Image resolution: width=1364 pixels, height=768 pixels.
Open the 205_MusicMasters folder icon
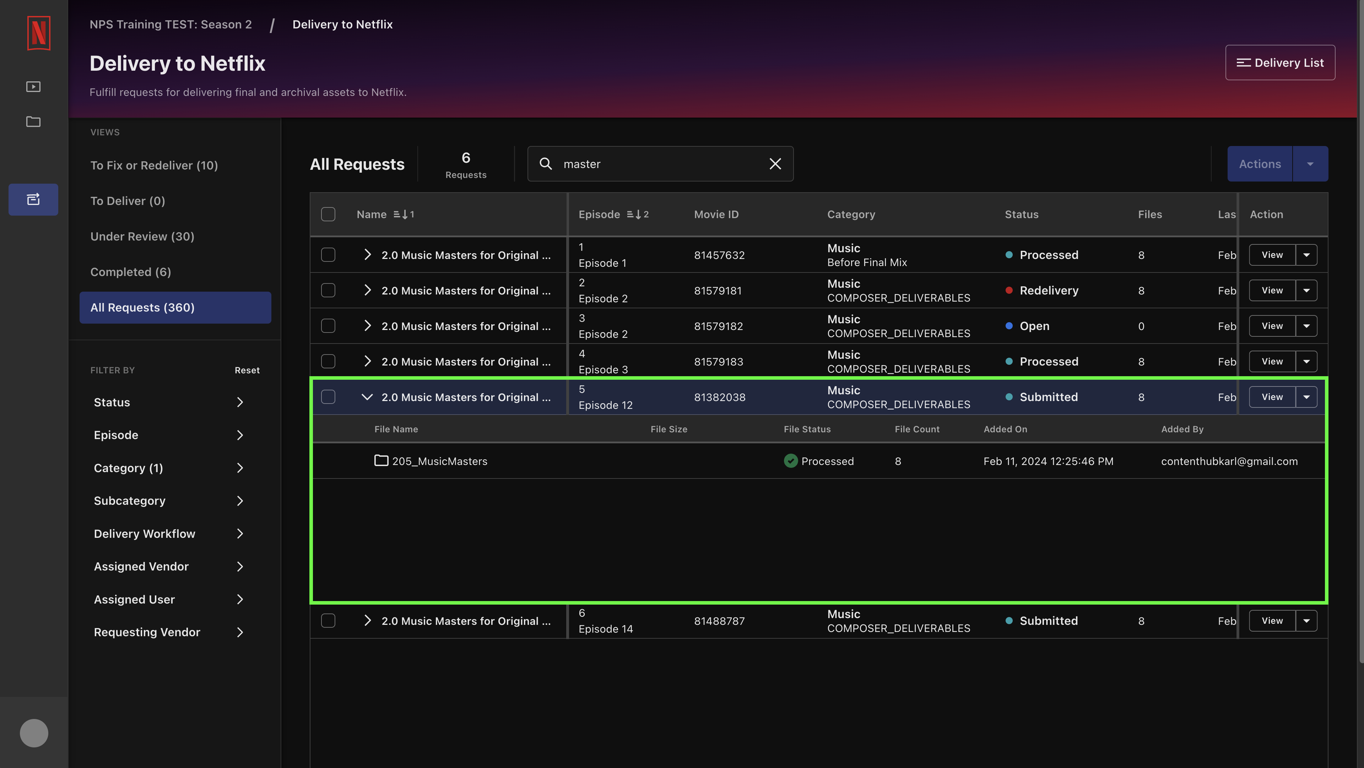(381, 461)
